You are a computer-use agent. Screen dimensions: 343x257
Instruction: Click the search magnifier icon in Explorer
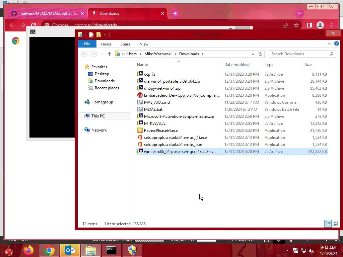pos(331,54)
